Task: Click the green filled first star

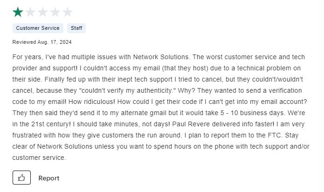Action: click(x=18, y=12)
